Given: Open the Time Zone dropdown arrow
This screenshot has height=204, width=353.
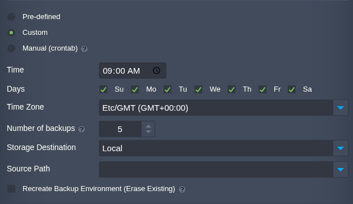Looking at the screenshot, I should (341, 108).
